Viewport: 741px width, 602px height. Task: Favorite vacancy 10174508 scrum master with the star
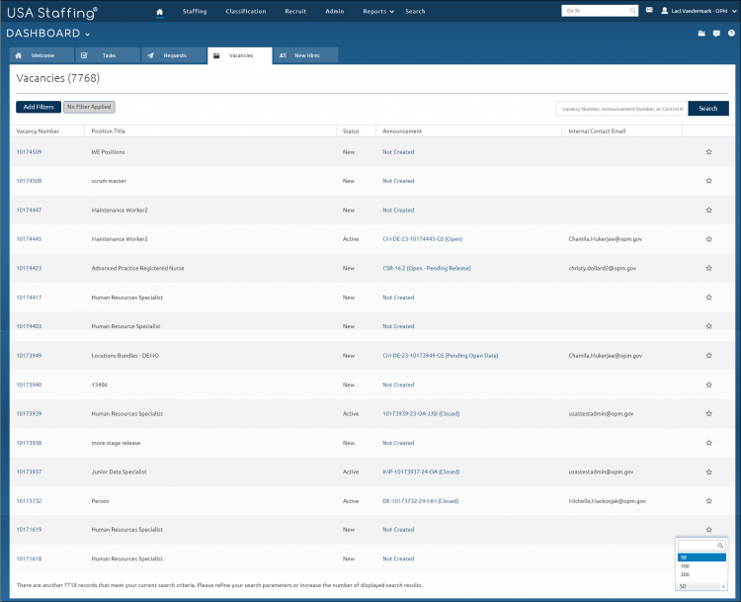(708, 181)
